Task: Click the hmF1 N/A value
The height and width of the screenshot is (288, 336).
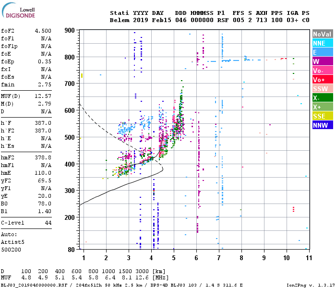Action: 46,165
